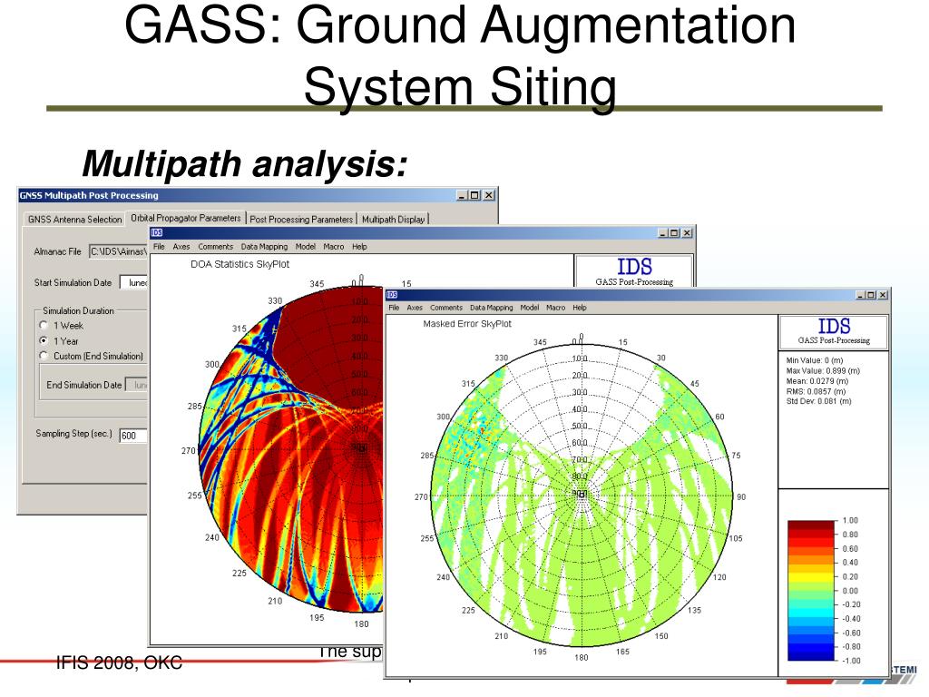This screenshot has height=697, width=929.
Task: Click the 330 azimuth label on DOA plot
Action: (x=275, y=300)
